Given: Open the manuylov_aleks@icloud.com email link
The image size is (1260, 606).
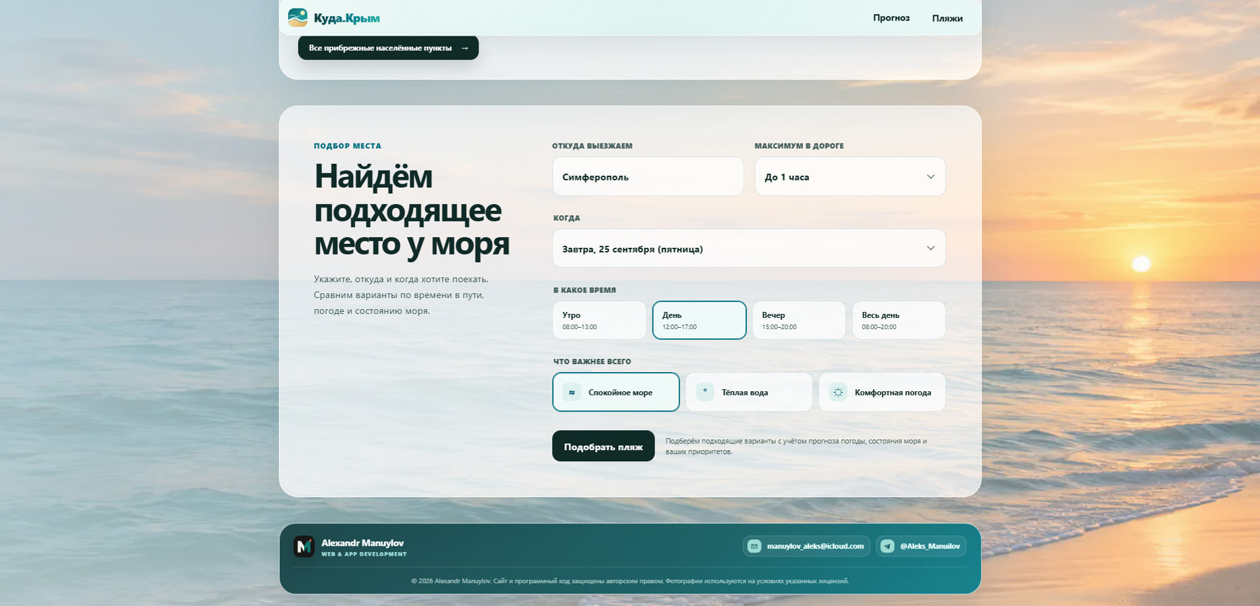Looking at the screenshot, I should coord(807,547).
